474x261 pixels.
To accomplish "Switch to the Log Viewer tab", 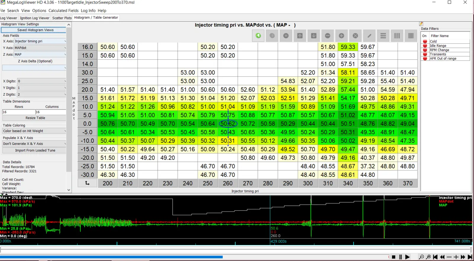I will click(x=9, y=18).
